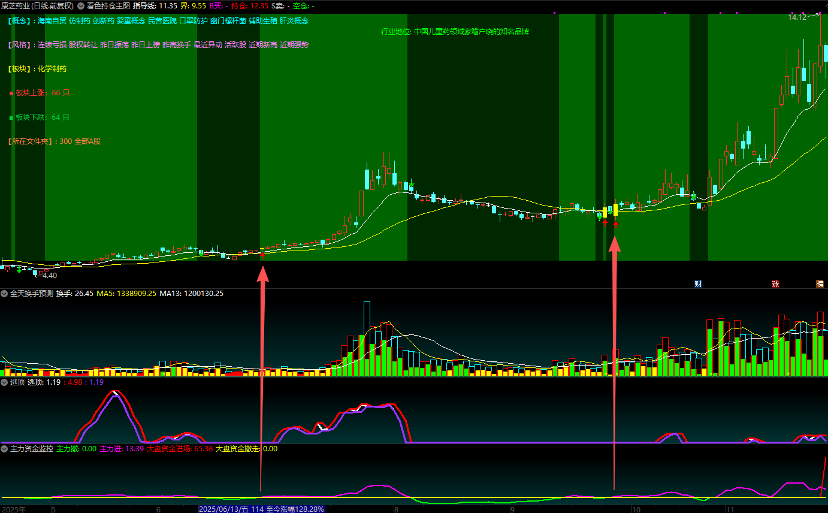Screen dimensions: 828x513
Task: Open the 逃顶 indicator dropdown arrow
Action: click(4, 382)
